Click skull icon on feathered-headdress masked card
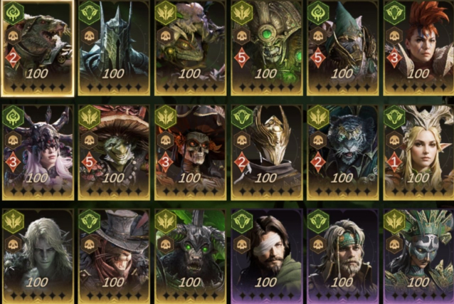 pyautogui.click(x=394, y=245)
